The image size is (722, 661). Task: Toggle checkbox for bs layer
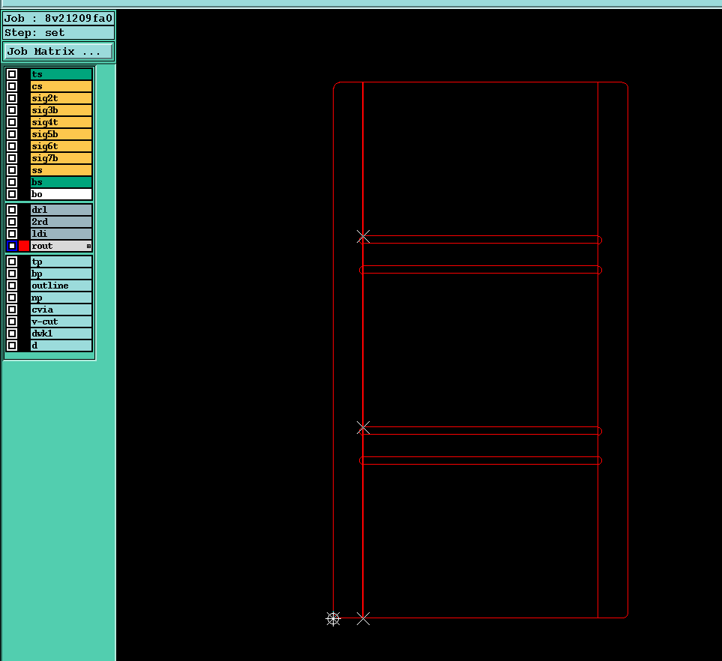(12, 182)
